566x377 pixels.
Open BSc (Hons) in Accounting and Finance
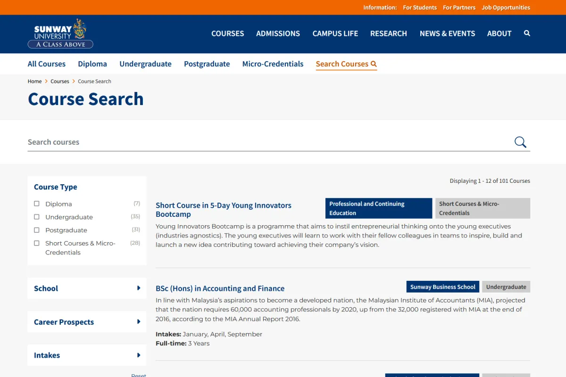click(x=220, y=288)
